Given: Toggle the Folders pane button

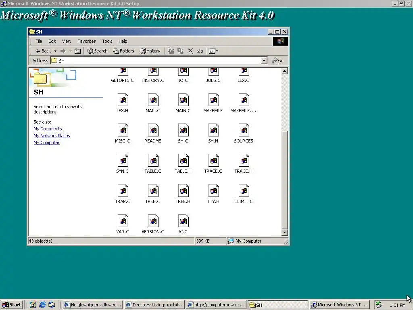Looking at the screenshot, I should coord(123,51).
